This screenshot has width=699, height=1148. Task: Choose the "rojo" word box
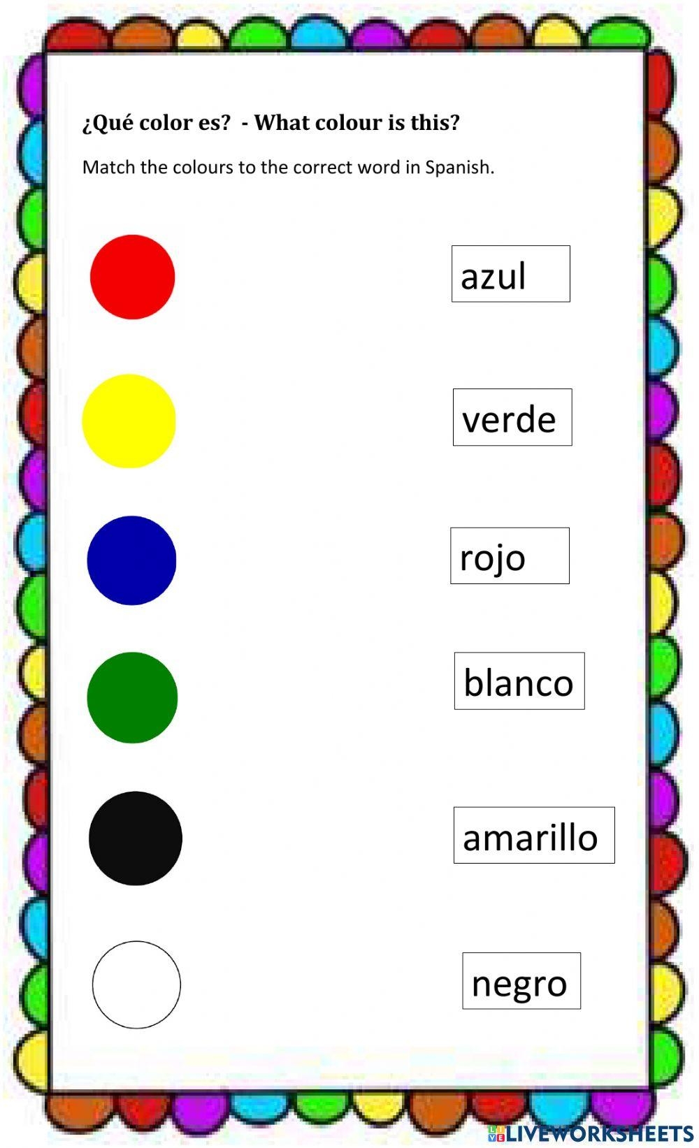pos(510,555)
